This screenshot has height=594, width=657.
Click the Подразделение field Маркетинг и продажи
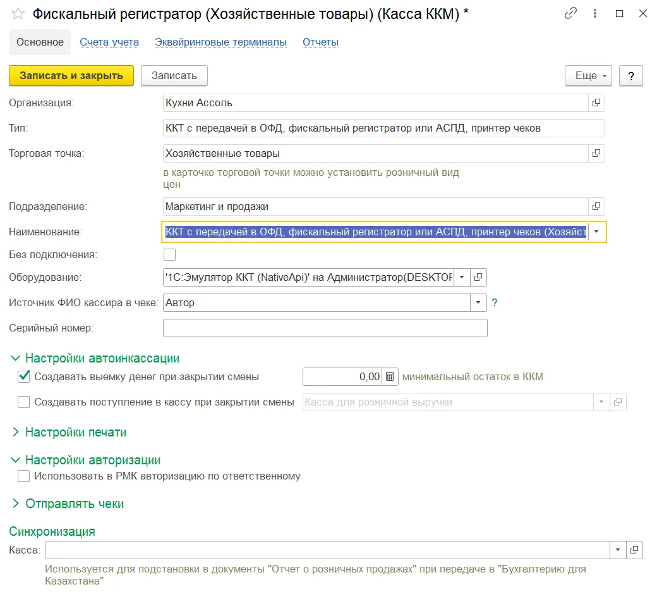tap(376, 206)
